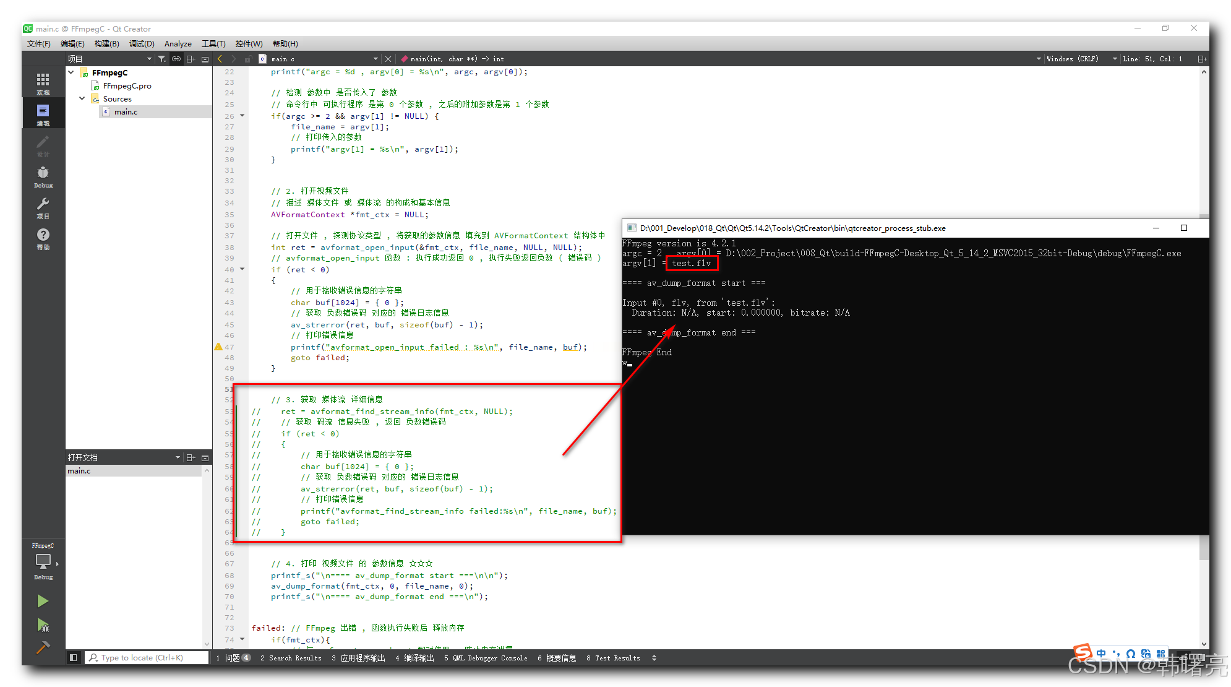Screen dimensions: 1231x687
Task: Open the File (文件) menu
Action: pos(39,43)
